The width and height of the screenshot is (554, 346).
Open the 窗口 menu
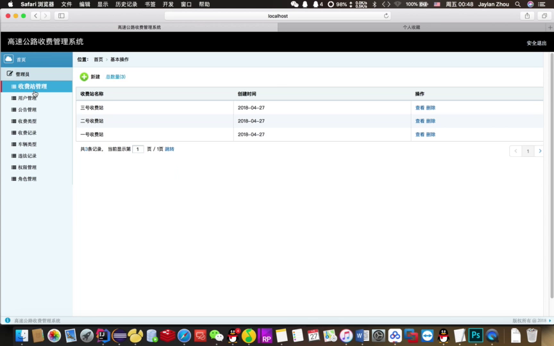(186, 4)
